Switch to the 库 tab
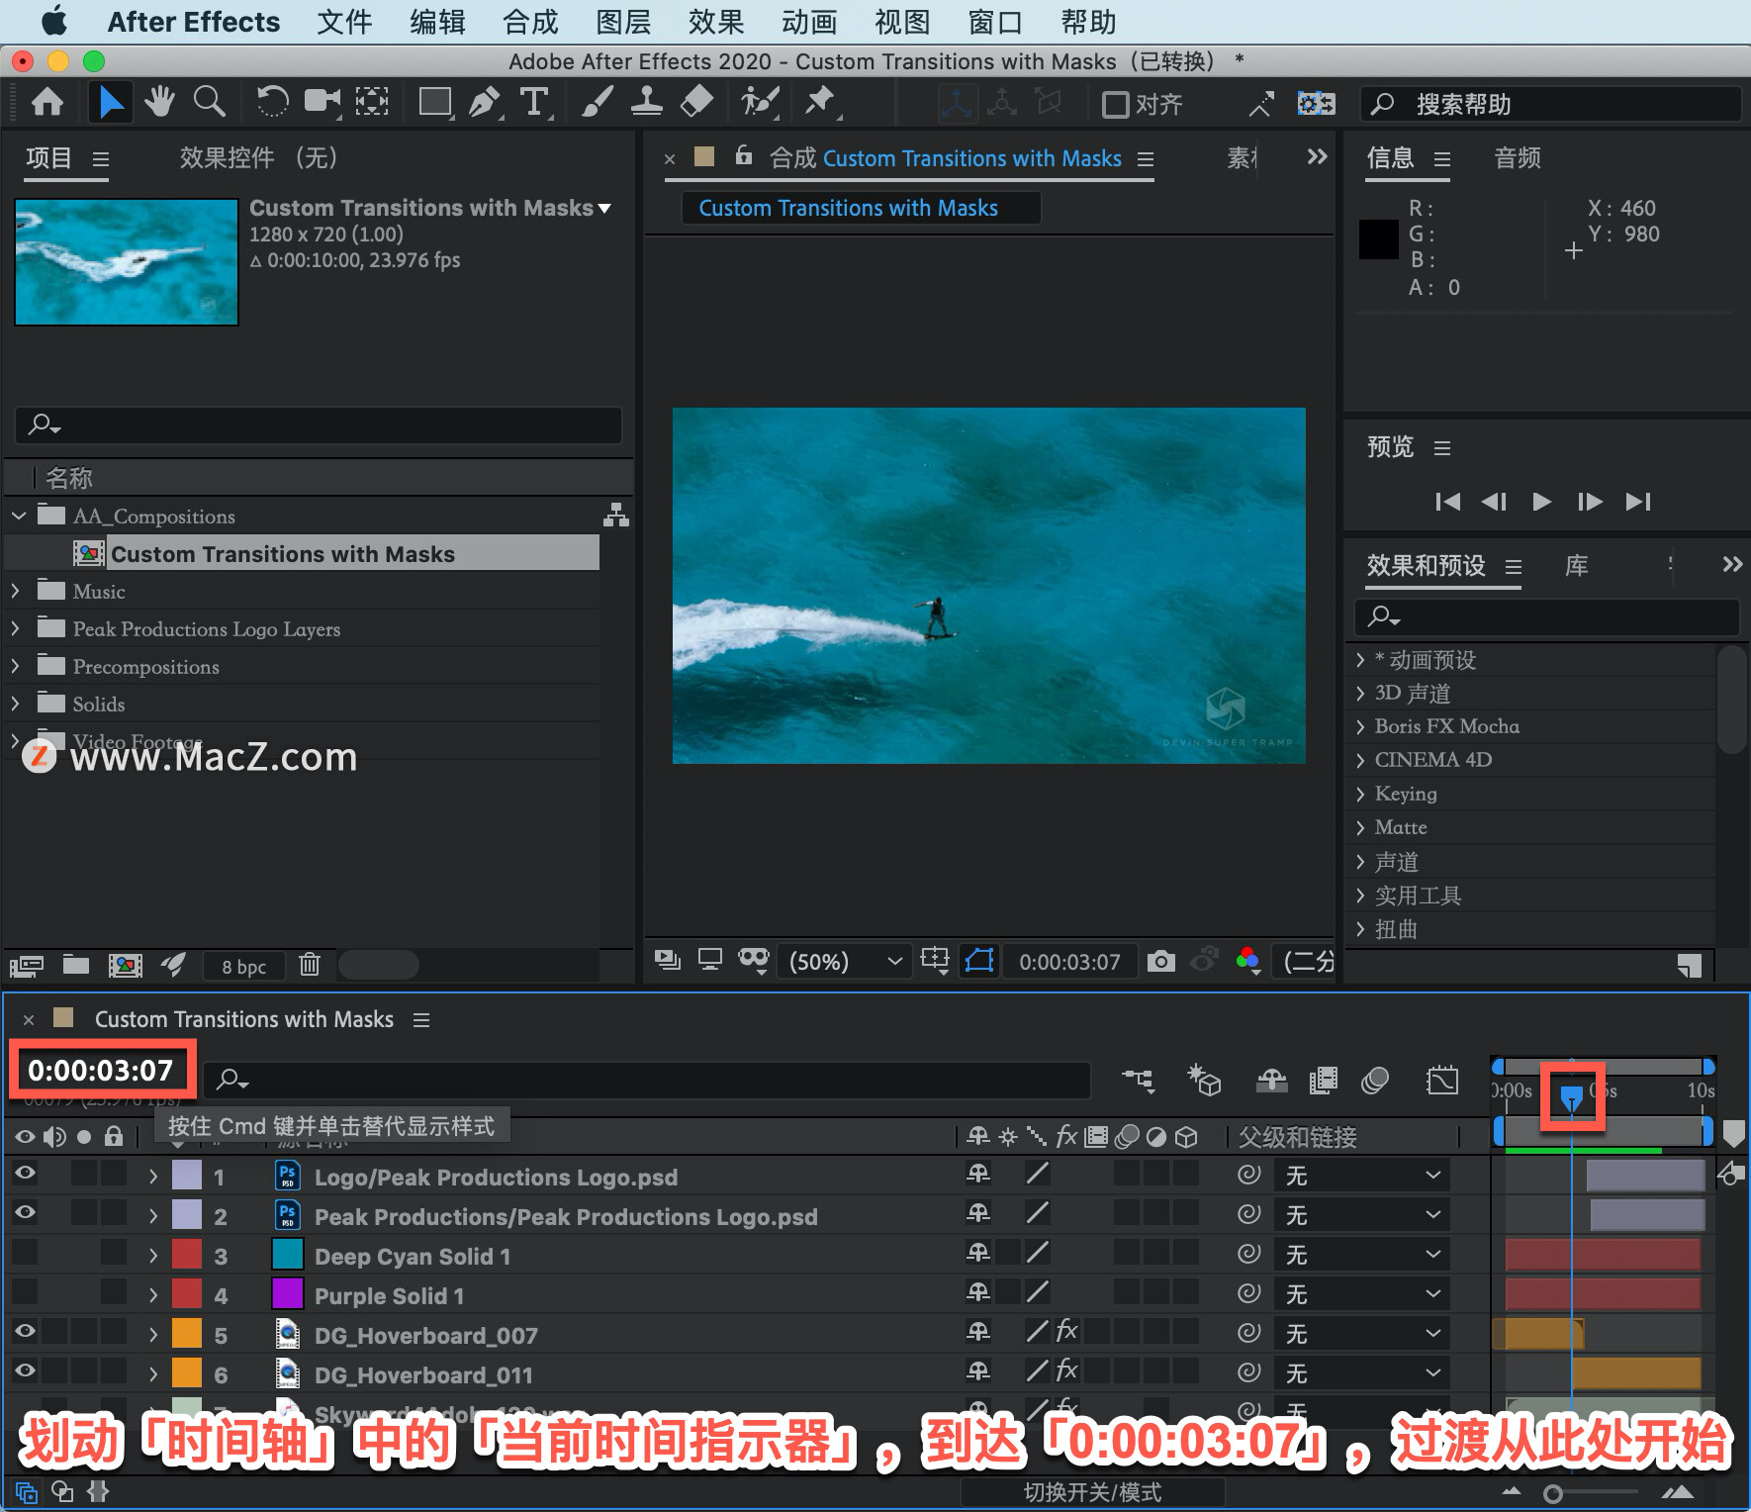 (1577, 566)
